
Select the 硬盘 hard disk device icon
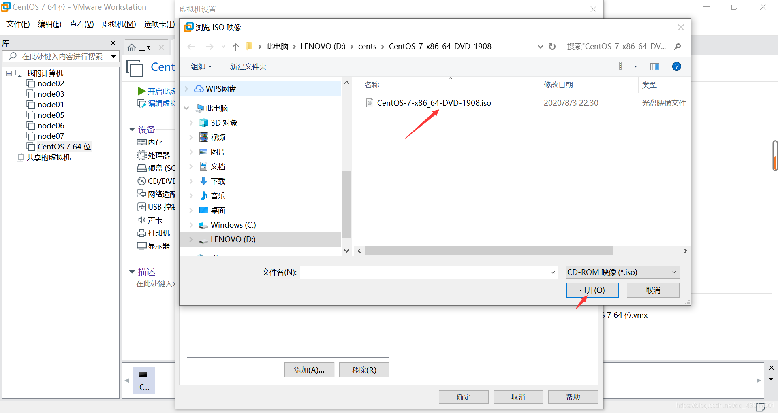[x=142, y=168]
